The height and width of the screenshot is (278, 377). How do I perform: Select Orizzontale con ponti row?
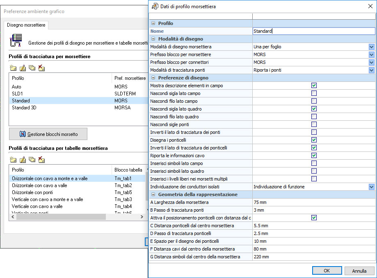[78, 192]
